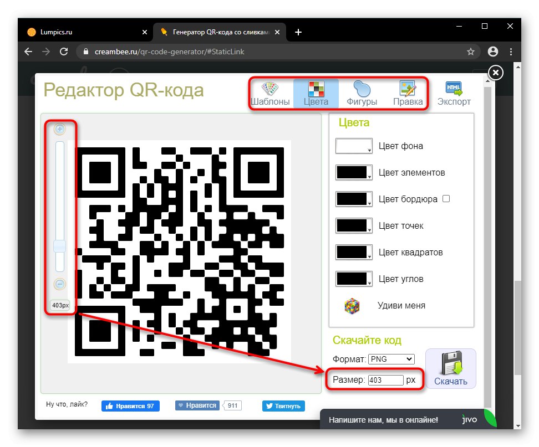Screen dimensions: 539x447
Task: Click the page scrollbar up arrow
Action: (518, 66)
